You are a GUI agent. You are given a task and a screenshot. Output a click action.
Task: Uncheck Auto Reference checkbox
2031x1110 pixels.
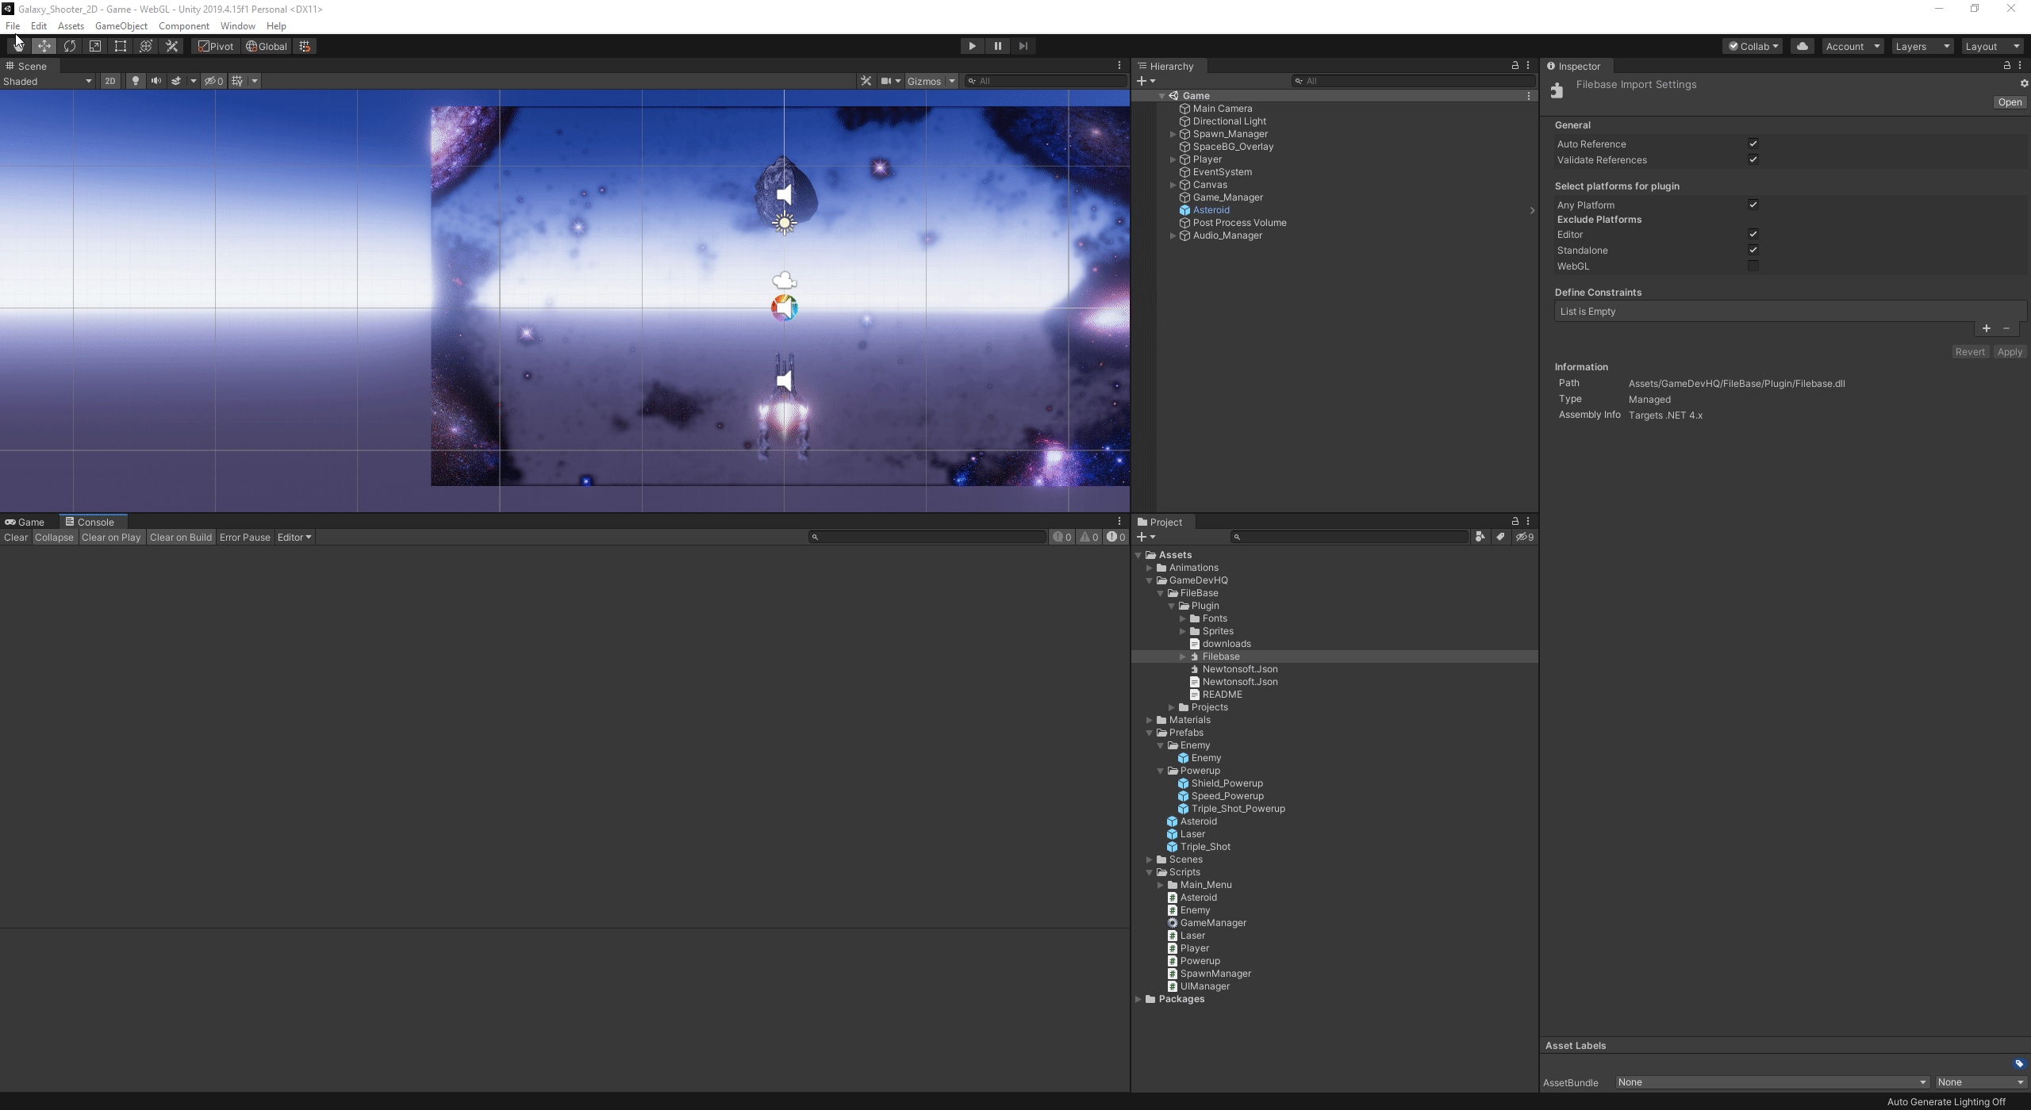pos(1753,144)
